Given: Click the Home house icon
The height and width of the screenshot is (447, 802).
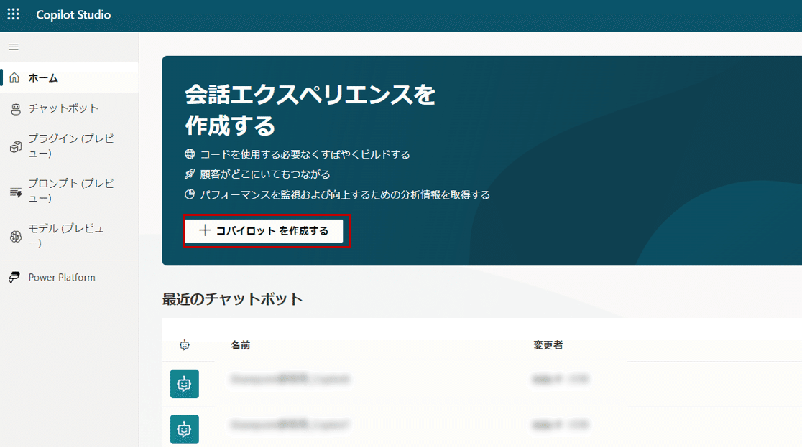Looking at the screenshot, I should pos(14,77).
